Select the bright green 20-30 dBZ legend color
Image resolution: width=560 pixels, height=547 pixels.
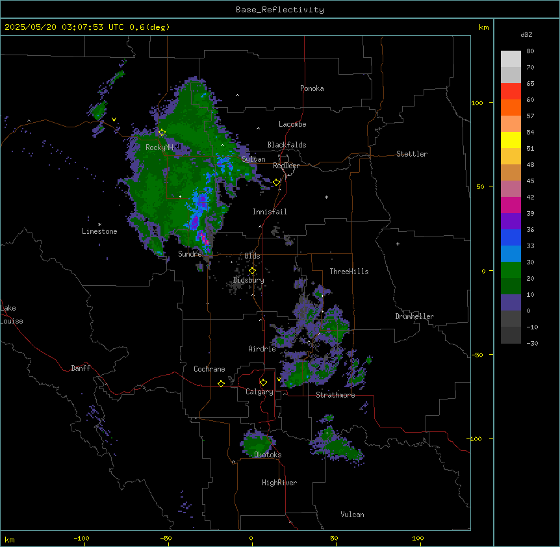511,270
